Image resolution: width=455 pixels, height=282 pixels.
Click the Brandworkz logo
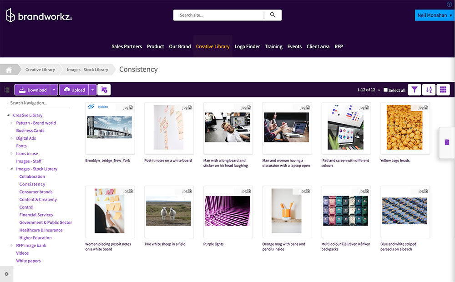click(39, 15)
